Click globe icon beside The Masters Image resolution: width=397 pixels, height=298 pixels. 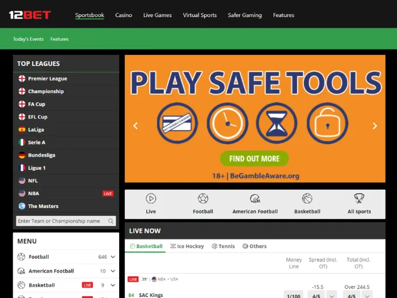pyautogui.click(x=22, y=206)
